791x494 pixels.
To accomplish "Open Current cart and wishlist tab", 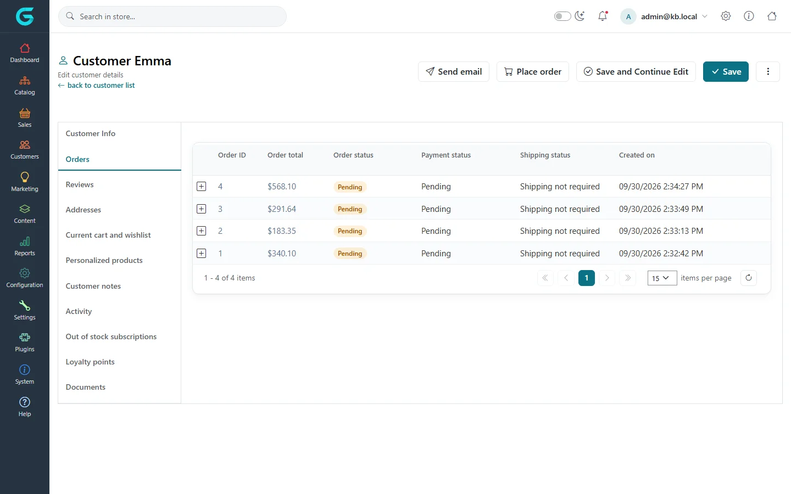I will click(x=119, y=235).
